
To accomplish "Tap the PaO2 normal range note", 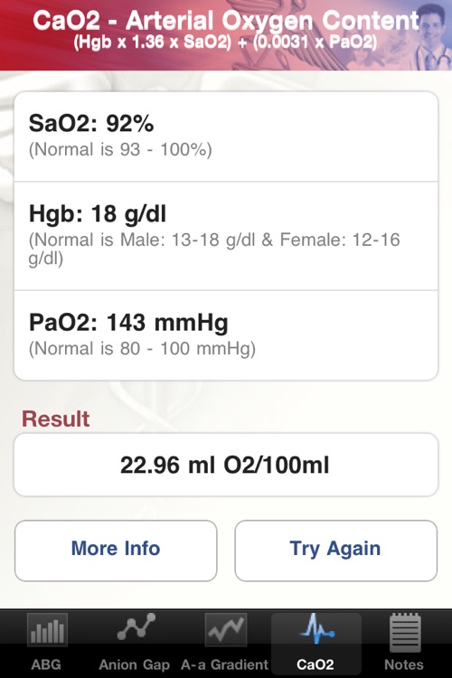I will click(142, 349).
